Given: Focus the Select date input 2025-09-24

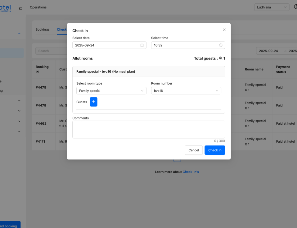Looking at the screenshot, I should point(109,45).
